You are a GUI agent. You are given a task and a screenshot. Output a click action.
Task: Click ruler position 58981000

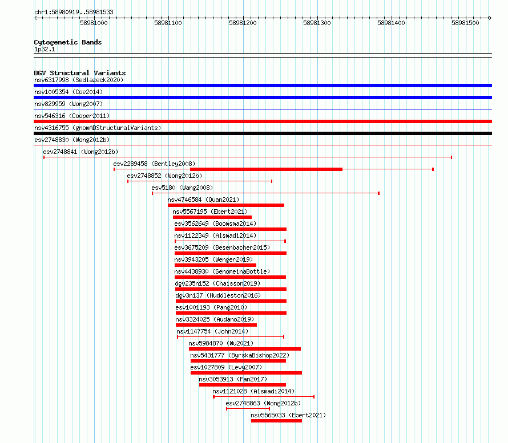(94, 23)
